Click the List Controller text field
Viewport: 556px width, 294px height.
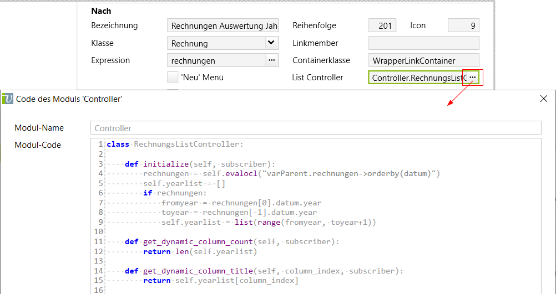pyautogui.click(x=417, y=78)
